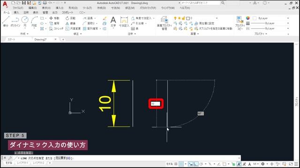Open Layer Properties Manager (画層プロパティ管理)
Image resolution: width=300 pixels, height=168 pixels.
[165, 23]
